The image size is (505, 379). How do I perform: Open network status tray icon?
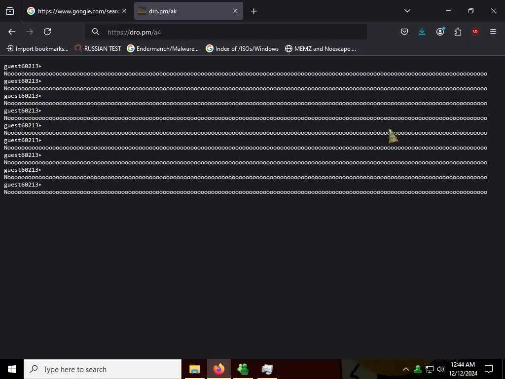430,369
